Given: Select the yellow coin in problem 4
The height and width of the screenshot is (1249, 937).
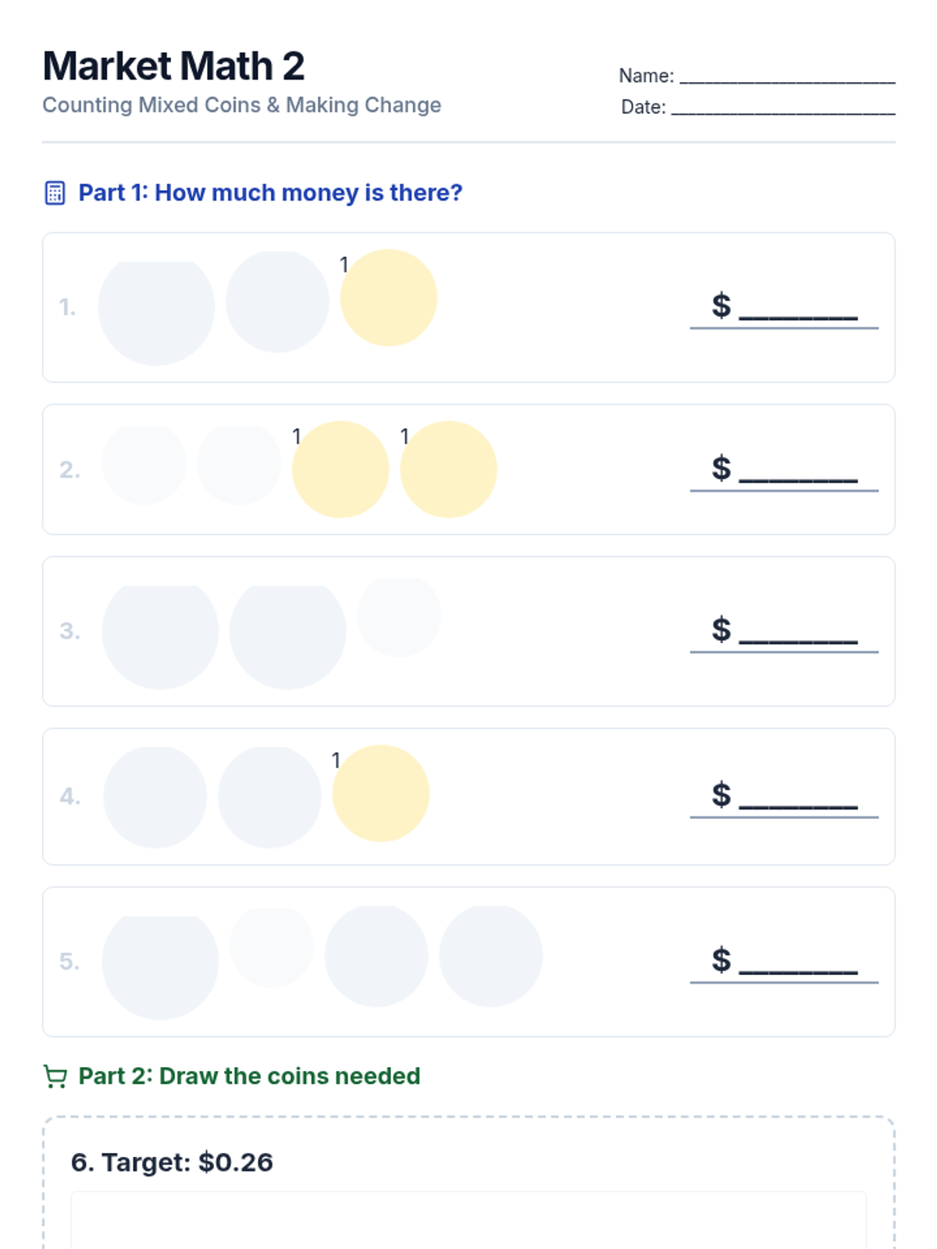Looking at the screenshot, I should tap(380, 793).
